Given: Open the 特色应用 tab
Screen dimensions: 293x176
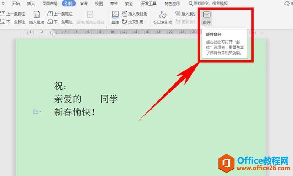Looking at the screenshot, I should pos(172,3).
